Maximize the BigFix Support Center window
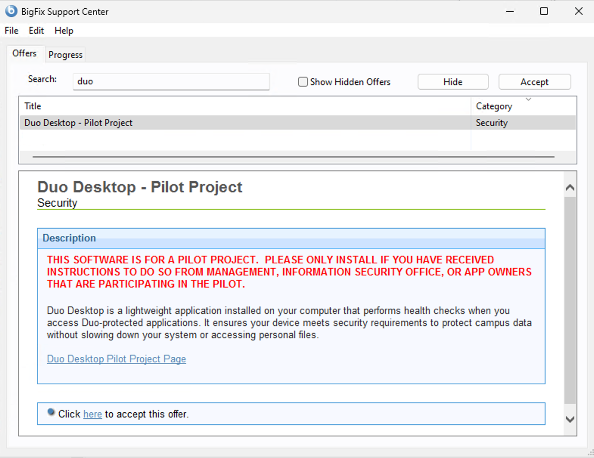594x458 pixels. coord(544,11)
